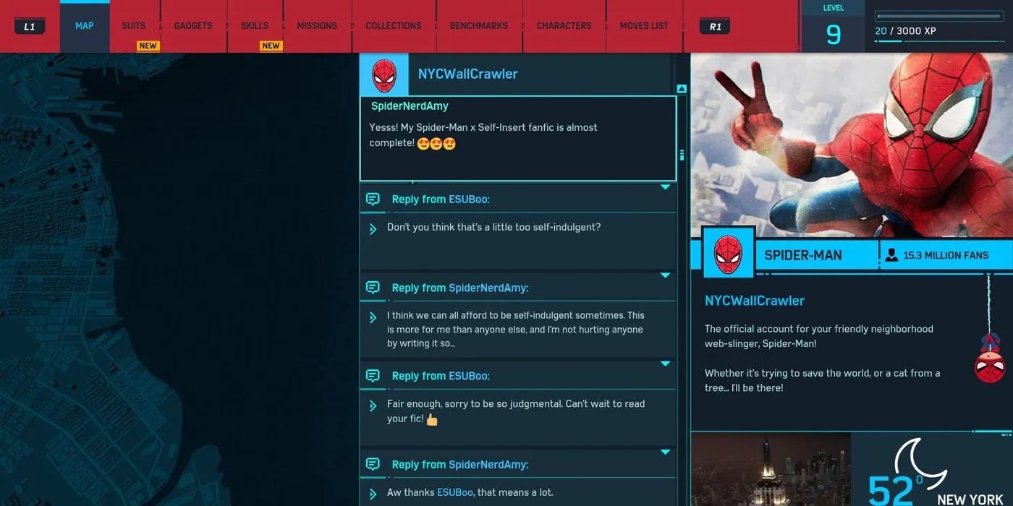Expand the 'I think we can all afford' chevron

(373, 317)
